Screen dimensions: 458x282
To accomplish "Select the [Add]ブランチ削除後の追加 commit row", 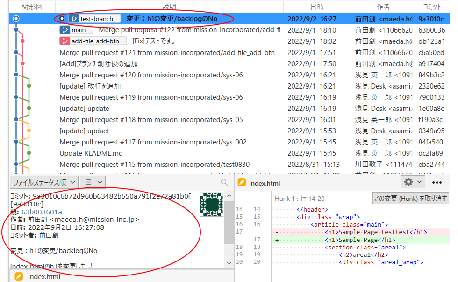I will (x=99, y=64).
